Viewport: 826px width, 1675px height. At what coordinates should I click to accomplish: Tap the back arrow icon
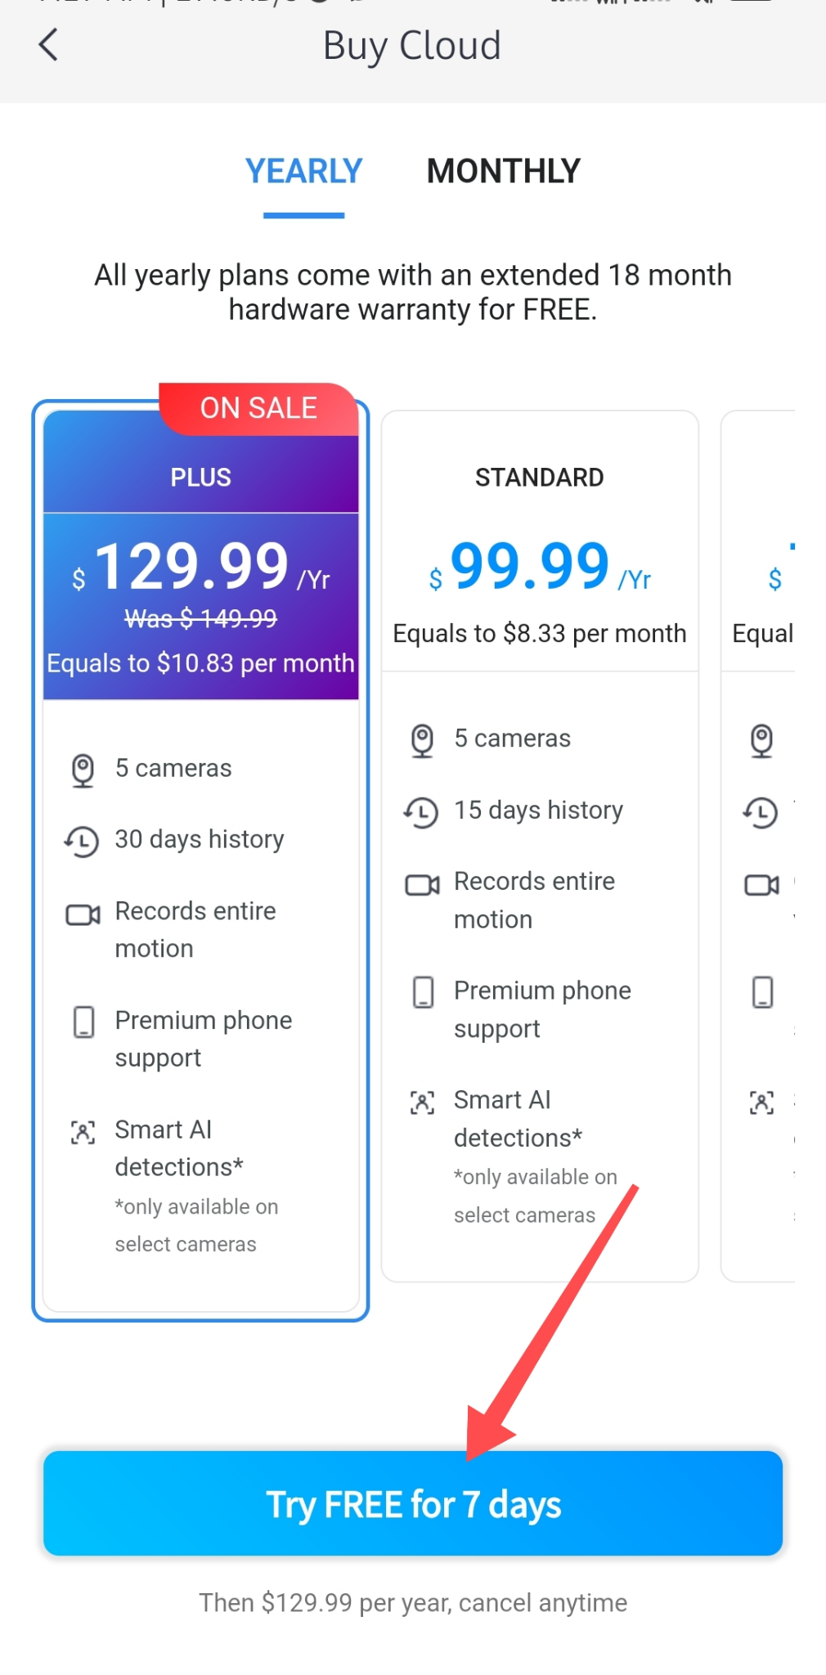click(x=49, y=45)
